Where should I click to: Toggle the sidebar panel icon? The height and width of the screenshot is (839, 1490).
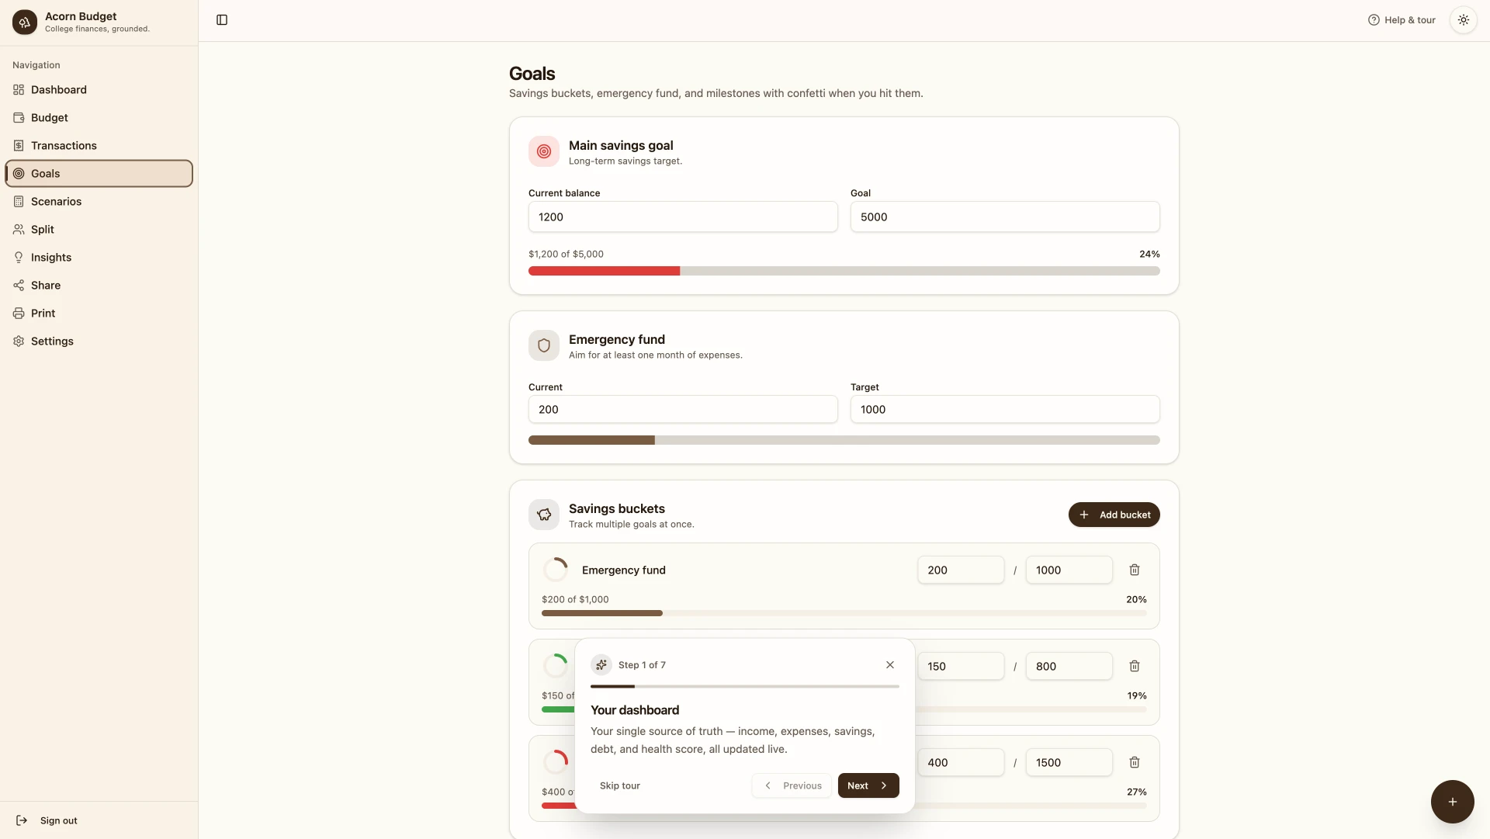pyautogui.click(x=222, y=20)
